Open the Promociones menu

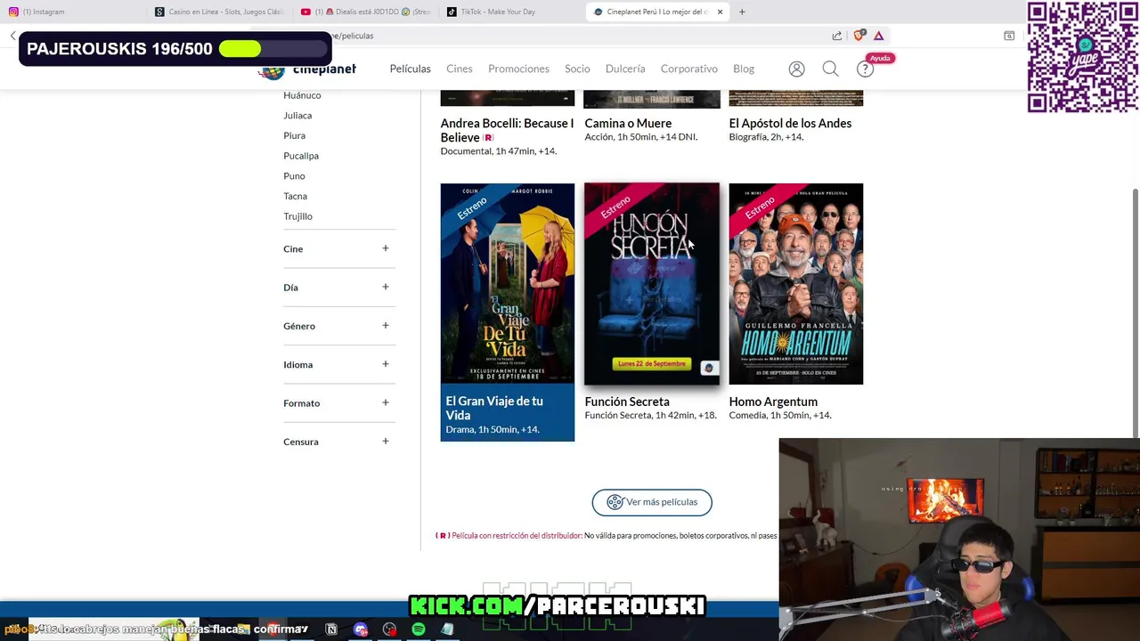click(x=518, y=69)
